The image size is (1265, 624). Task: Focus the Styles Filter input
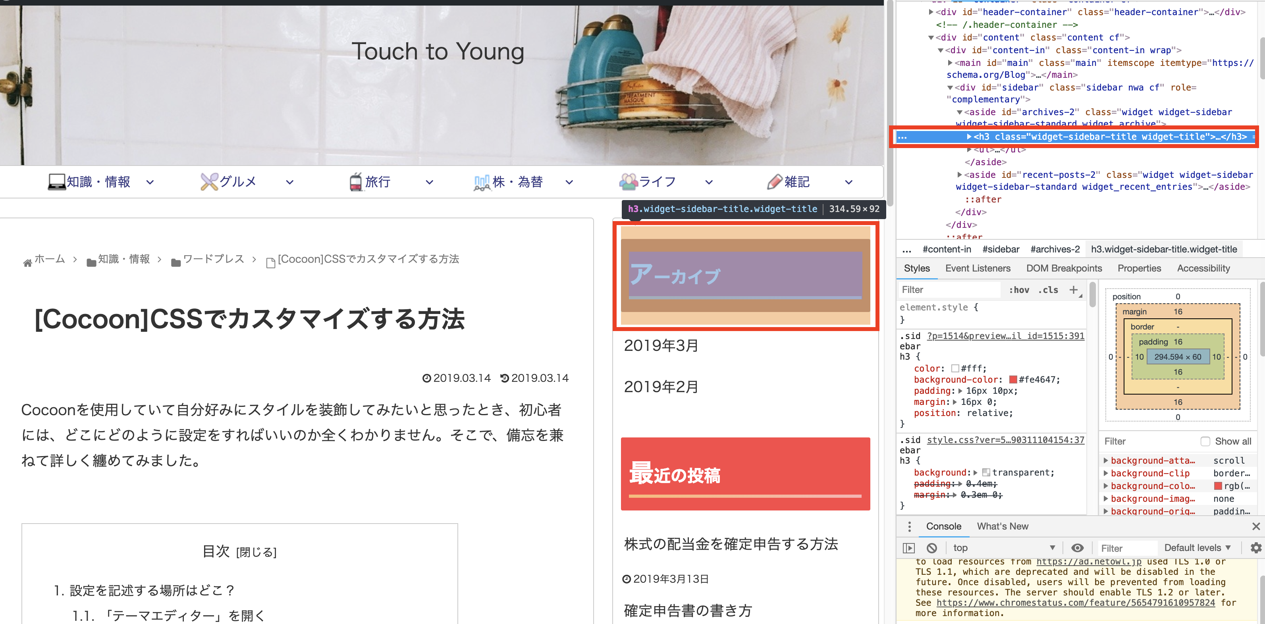(950, 290)
